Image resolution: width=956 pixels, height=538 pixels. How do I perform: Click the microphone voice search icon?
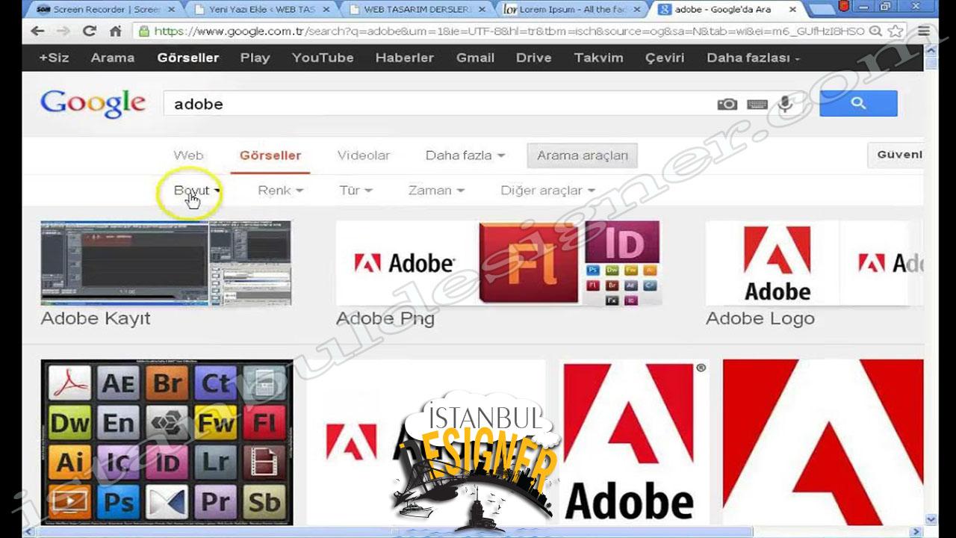pyautogui.click(x=784, y=105)
